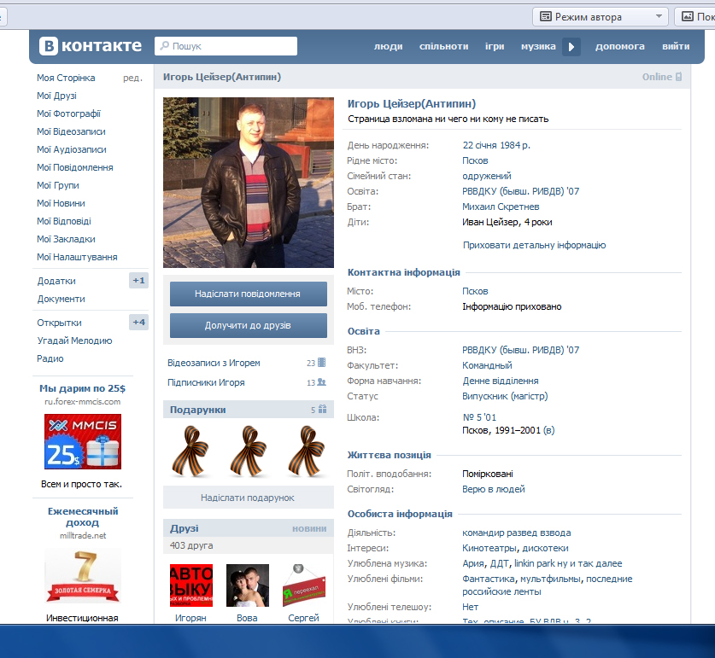Click faculty link Командный
This screenshot has height=658, width=715.
487,365
